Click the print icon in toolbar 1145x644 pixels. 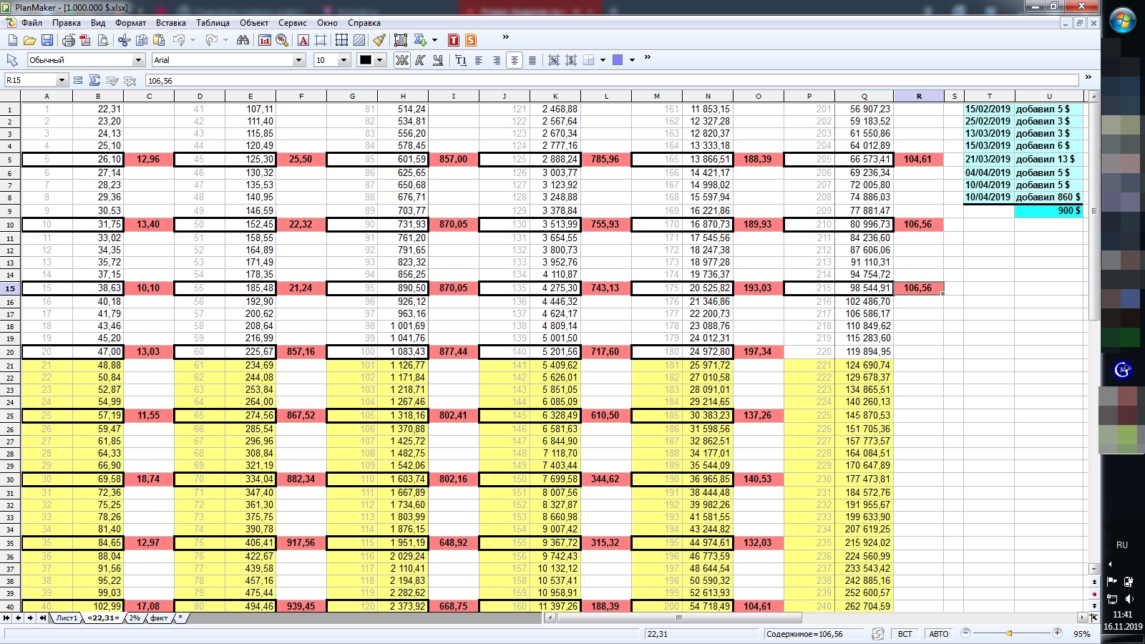pyautogui.click(x=68, y=40)
